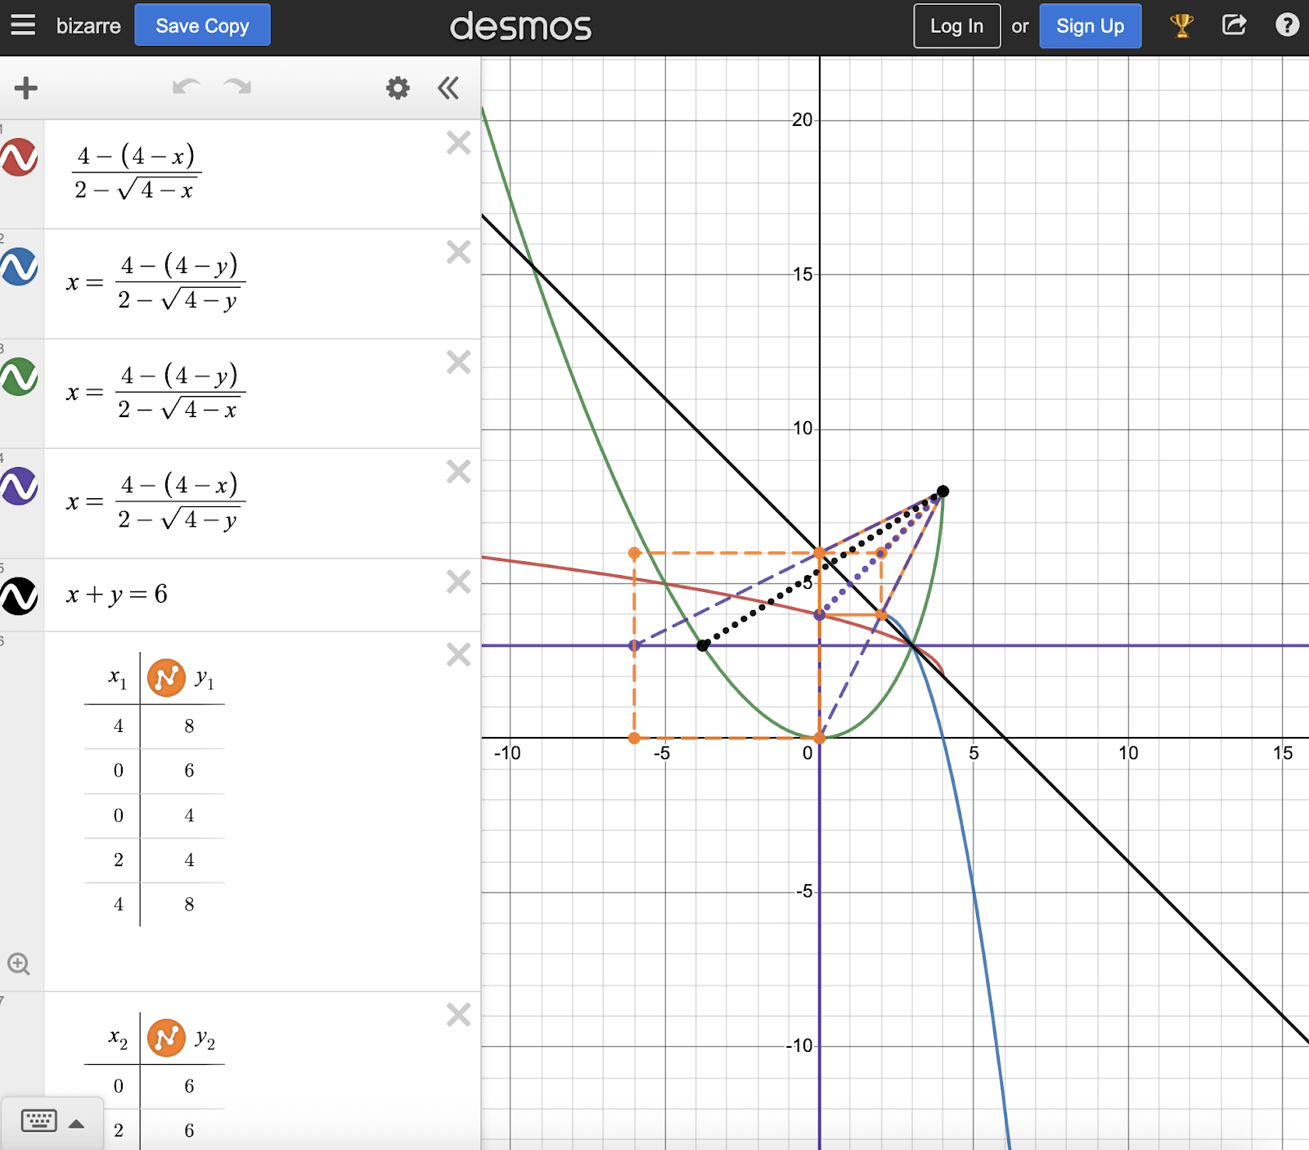Screen dimensions: 1309x1150
Task: Click the add expression plus icon
Action: point(26,88)
